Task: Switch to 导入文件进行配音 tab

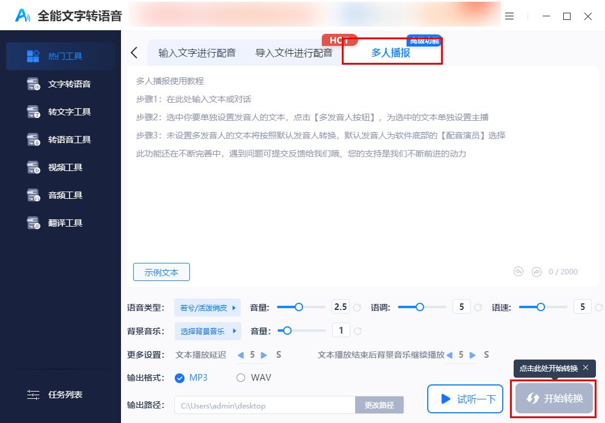Action: [x=293, y=53]
